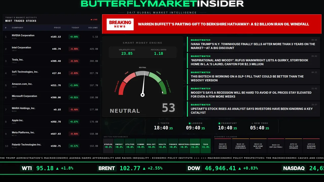Select the Amazon.com, Inc. row
The width and height of the screenshot is (324, 182).
51,85
